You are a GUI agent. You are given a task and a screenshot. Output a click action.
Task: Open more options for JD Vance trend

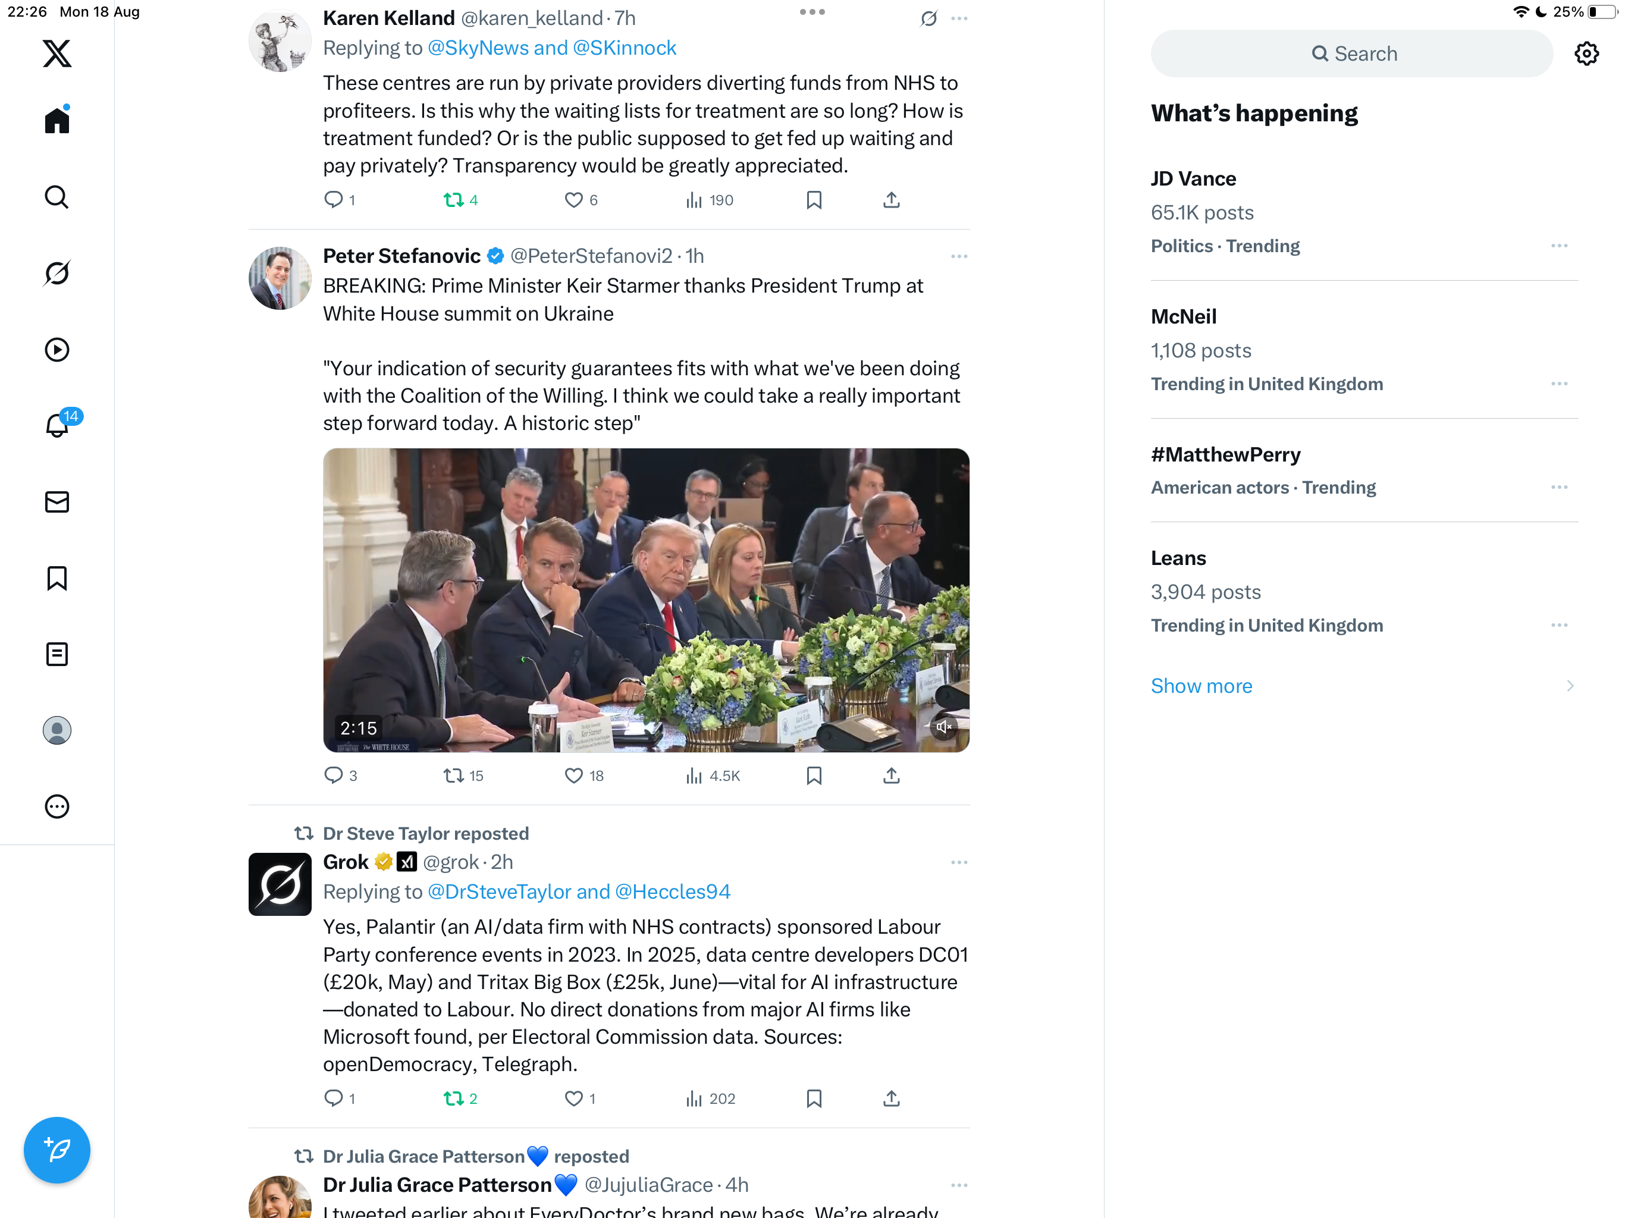(x=1559, y=246)
